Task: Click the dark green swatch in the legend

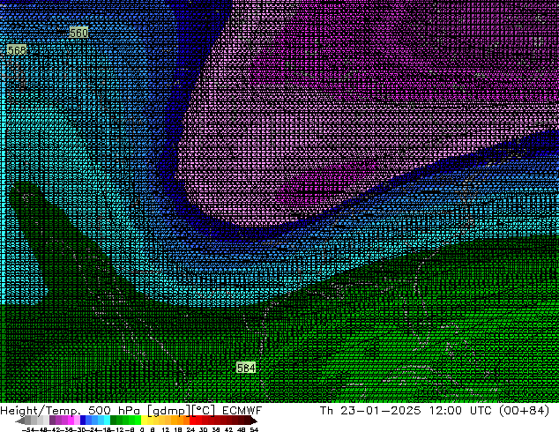Action: click(114, 421)
